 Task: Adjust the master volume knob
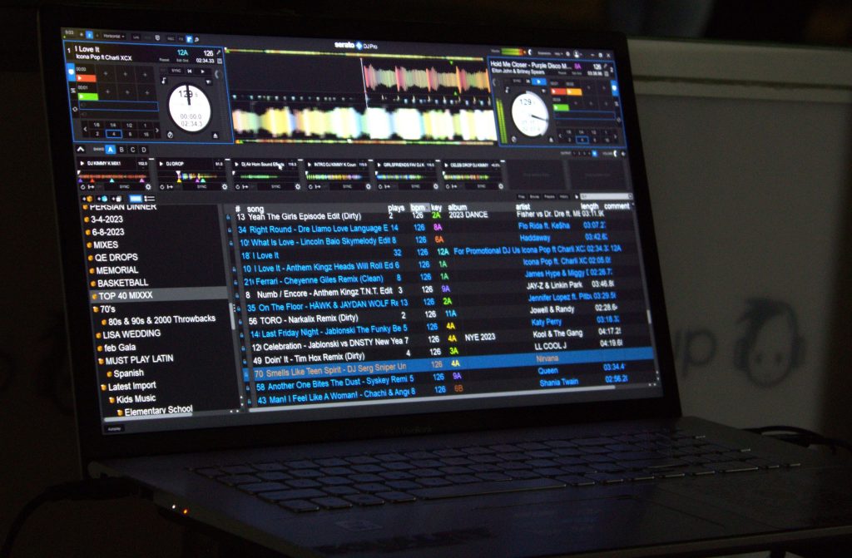(530, 52)
